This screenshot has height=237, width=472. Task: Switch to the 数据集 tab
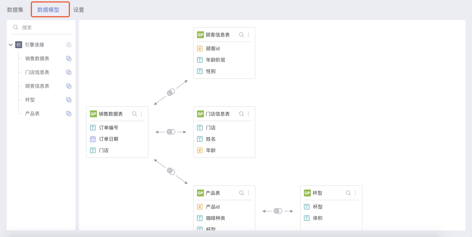[15, 10]
